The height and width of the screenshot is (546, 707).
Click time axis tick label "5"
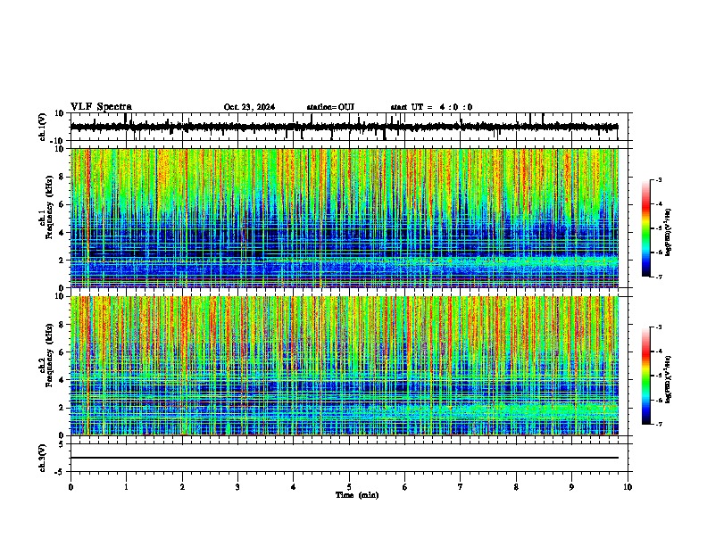tap(349, 487)
